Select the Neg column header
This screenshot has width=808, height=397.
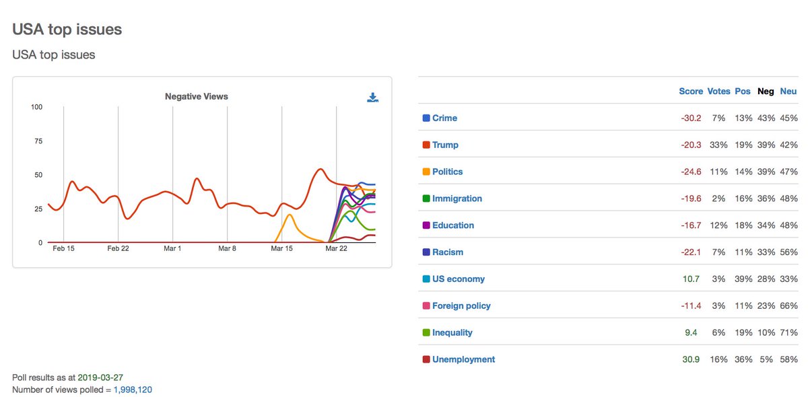coord(766,91)
